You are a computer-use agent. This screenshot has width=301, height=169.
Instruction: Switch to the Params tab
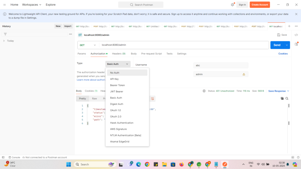82,54
